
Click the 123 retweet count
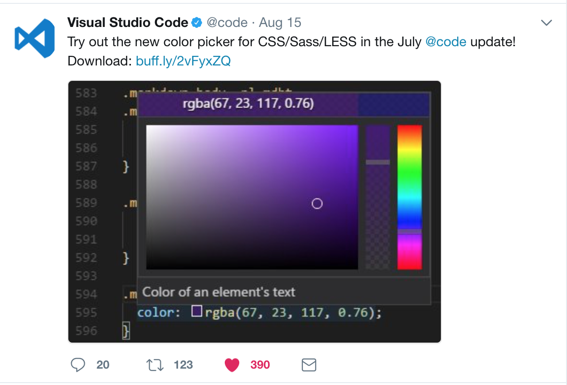(183, 365)
